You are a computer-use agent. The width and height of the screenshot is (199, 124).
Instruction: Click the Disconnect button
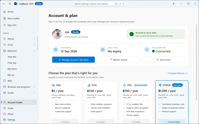tap(163, 60)
